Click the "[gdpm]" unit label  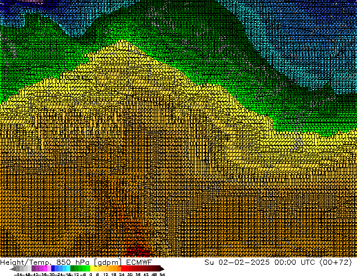pos(108,262)
